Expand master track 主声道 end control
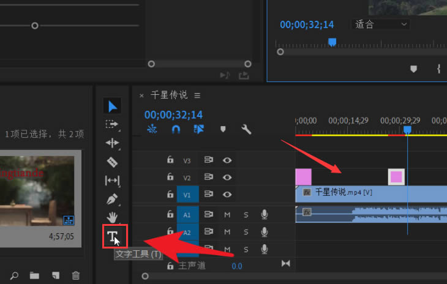The height and width of the screenshot is (284, 447). coord(285,264)
